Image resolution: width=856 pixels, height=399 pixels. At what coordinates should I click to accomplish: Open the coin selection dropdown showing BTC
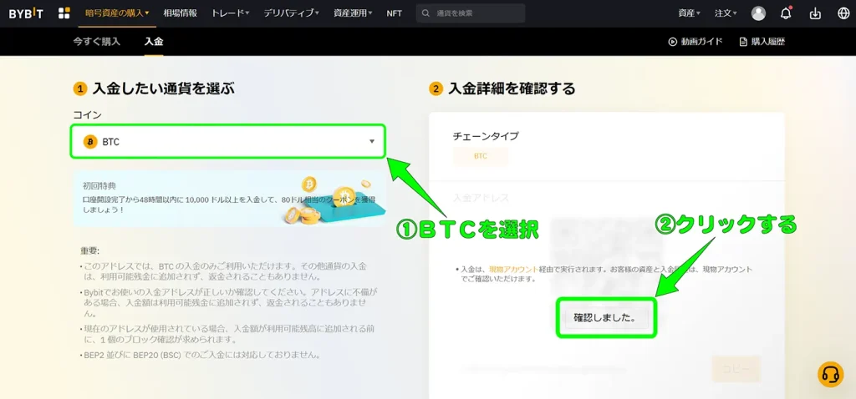click(x=228, y=142)
